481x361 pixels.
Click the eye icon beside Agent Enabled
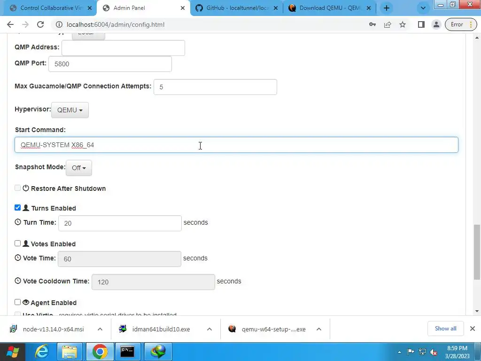pyautogui.click(x=26, y=302)
